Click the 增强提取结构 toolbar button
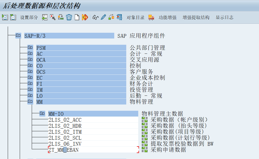 tap(196, 17)
